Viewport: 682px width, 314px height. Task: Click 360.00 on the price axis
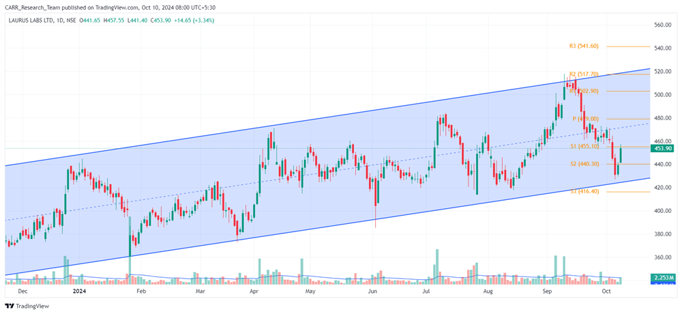pyautogui.click(x=664, y=258)
